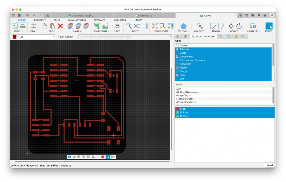Open the MANUFACTURING ribbon tab
Screen dimensions: 286x182
(77, 20)
